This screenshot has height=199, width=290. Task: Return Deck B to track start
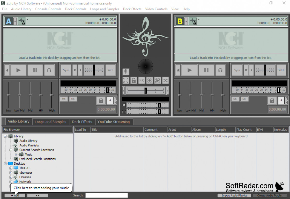[178, 70]
